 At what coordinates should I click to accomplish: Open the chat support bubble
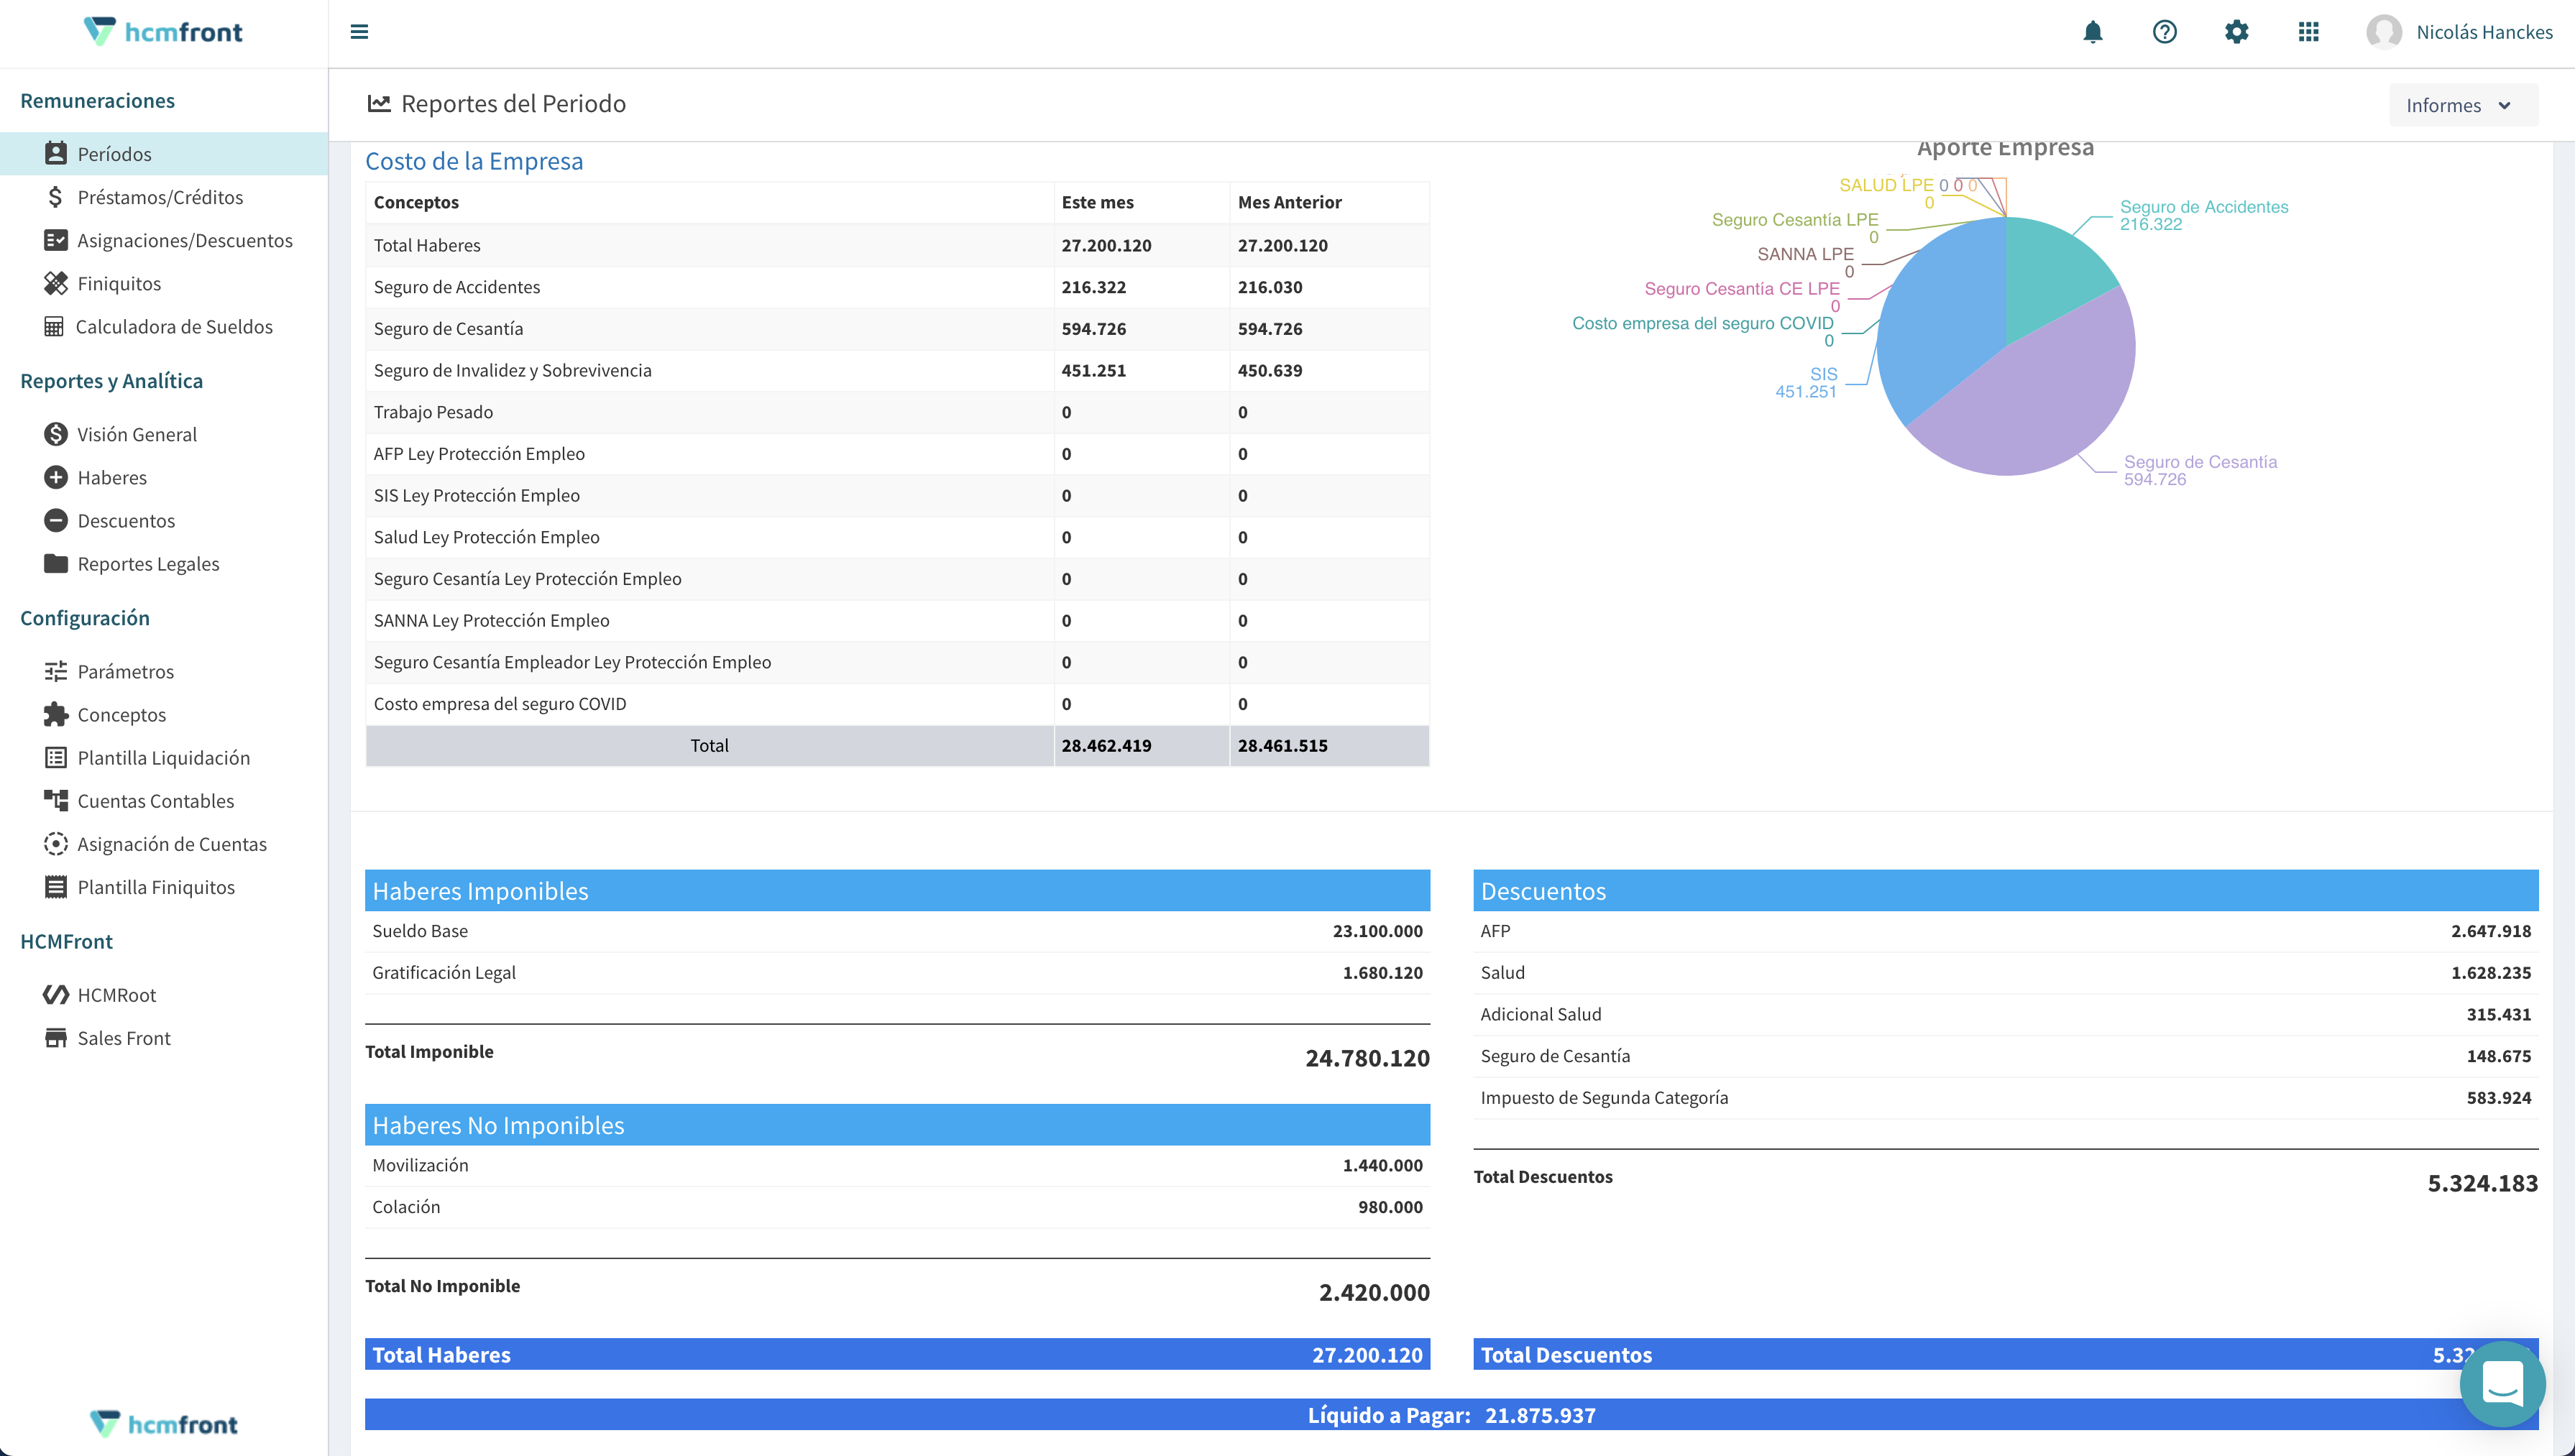2503,1384
